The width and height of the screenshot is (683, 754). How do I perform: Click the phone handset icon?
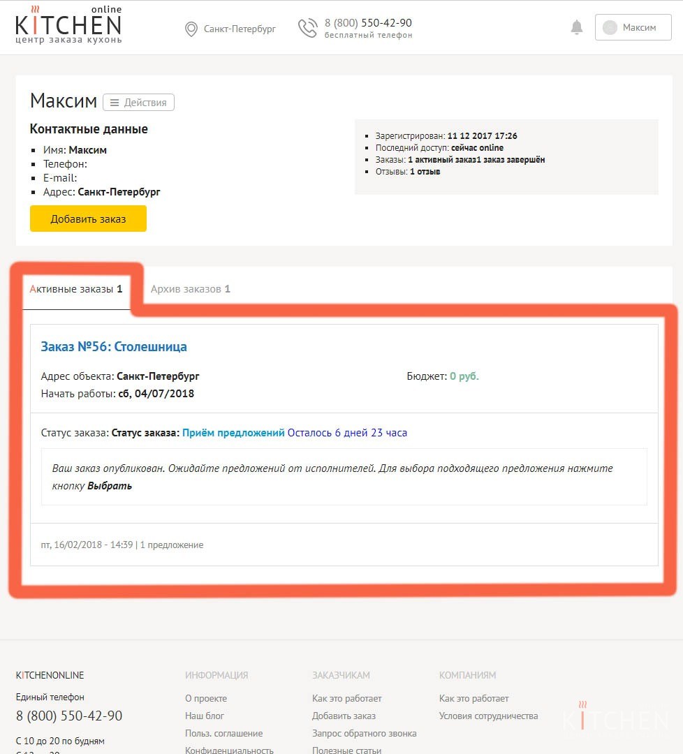[307, 28]
